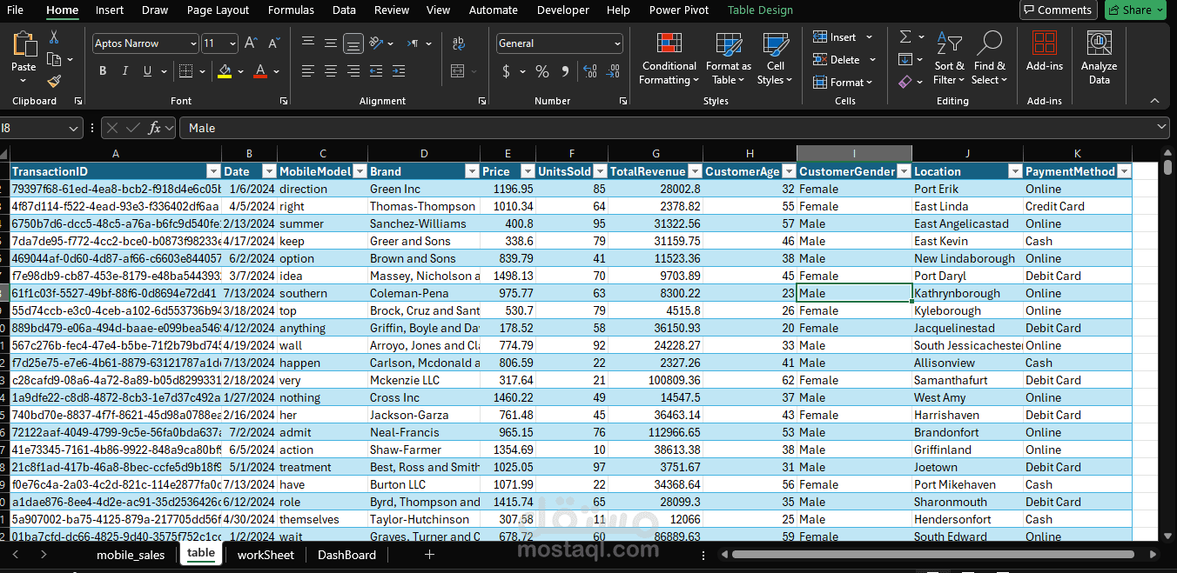Image resolution: width=1177 pixels, height=573 pixels.
Task: Click the Copy icon
Action: pos(54,59)
